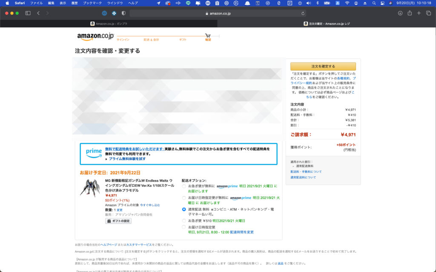The width and height of the screenshot is (436, 272).
Task: Click the prime logo in the banner
Action: coord(94,153)
